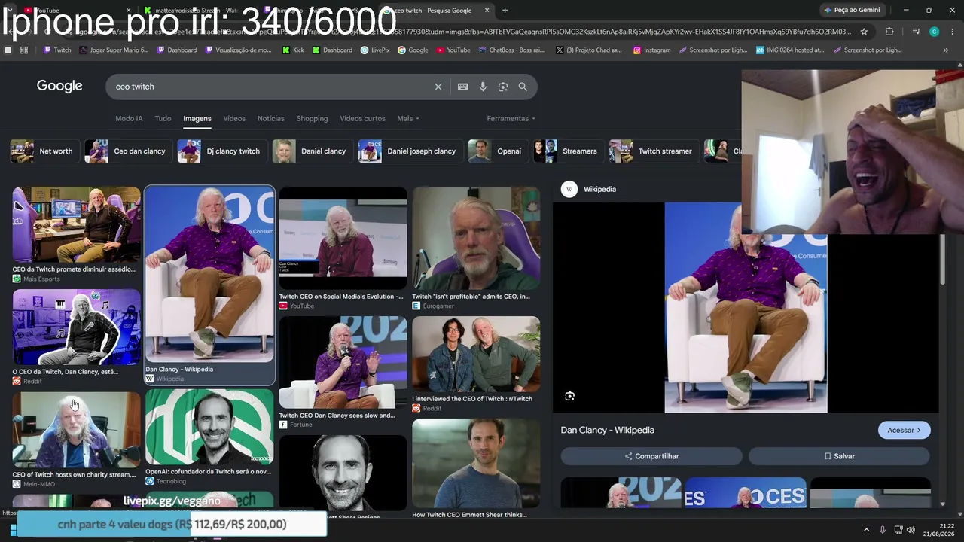Click the Compartilhar share button
964x542 pixels.
tap(651, 456)
